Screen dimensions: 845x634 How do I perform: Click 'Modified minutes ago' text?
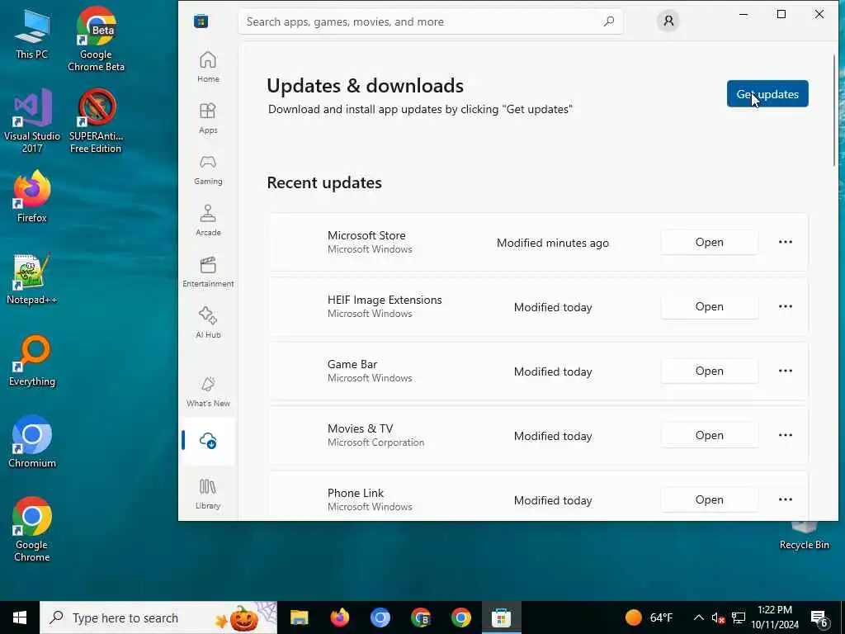point(553,244)
